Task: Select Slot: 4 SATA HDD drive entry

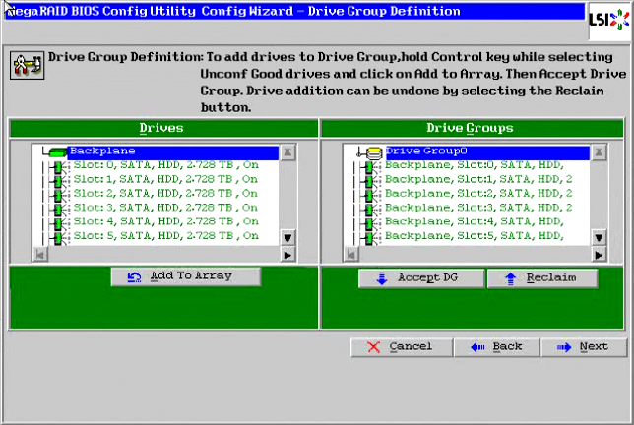Action: click(165, 222)
